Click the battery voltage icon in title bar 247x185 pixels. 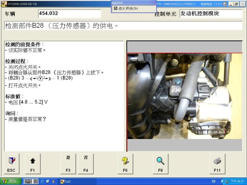point(225,4)
